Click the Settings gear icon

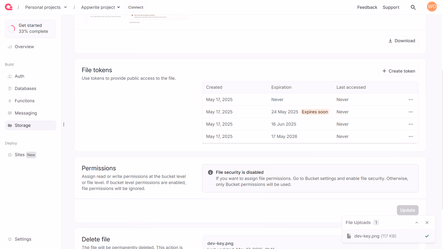10,239
